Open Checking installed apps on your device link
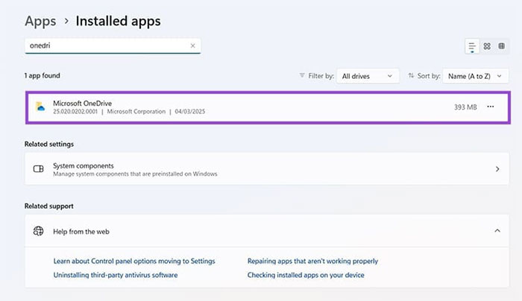The height and width of the screenshot is (301, 522). [x=306, y=275]
